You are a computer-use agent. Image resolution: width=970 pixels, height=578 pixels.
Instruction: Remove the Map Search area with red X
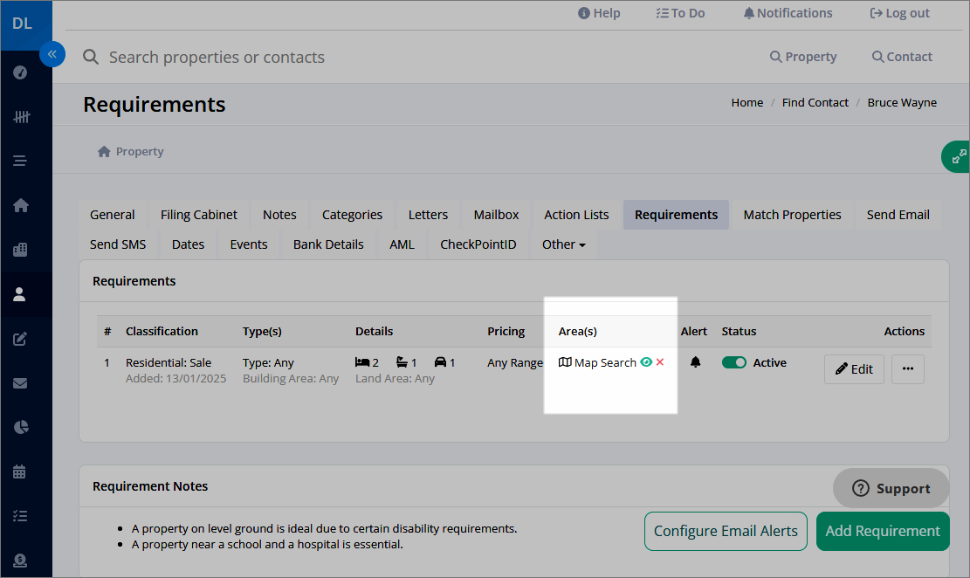(660, 362)
